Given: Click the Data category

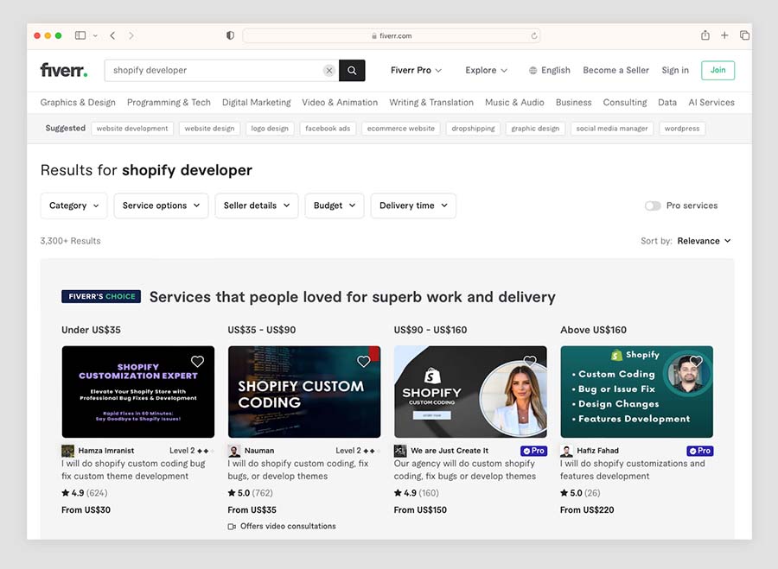Looking at the screenshot, I should pos(667,103).
